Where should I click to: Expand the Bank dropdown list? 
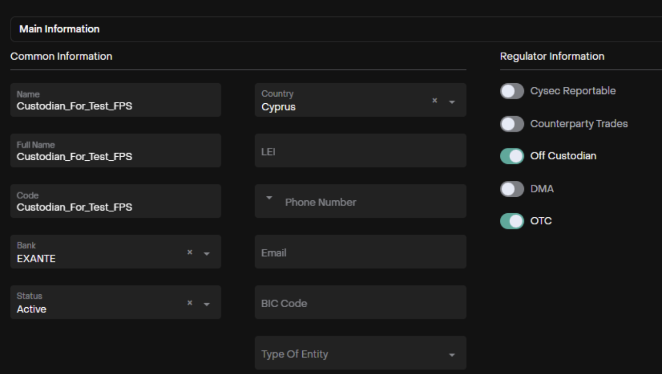click(207, 253)
